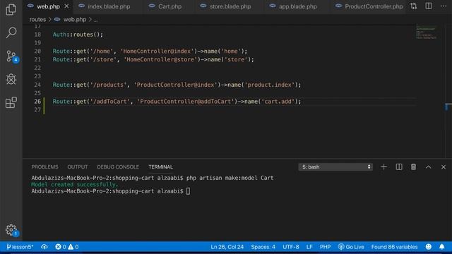
Task: Open Source Control view with 4 changes
Action: tap(11, 56)
